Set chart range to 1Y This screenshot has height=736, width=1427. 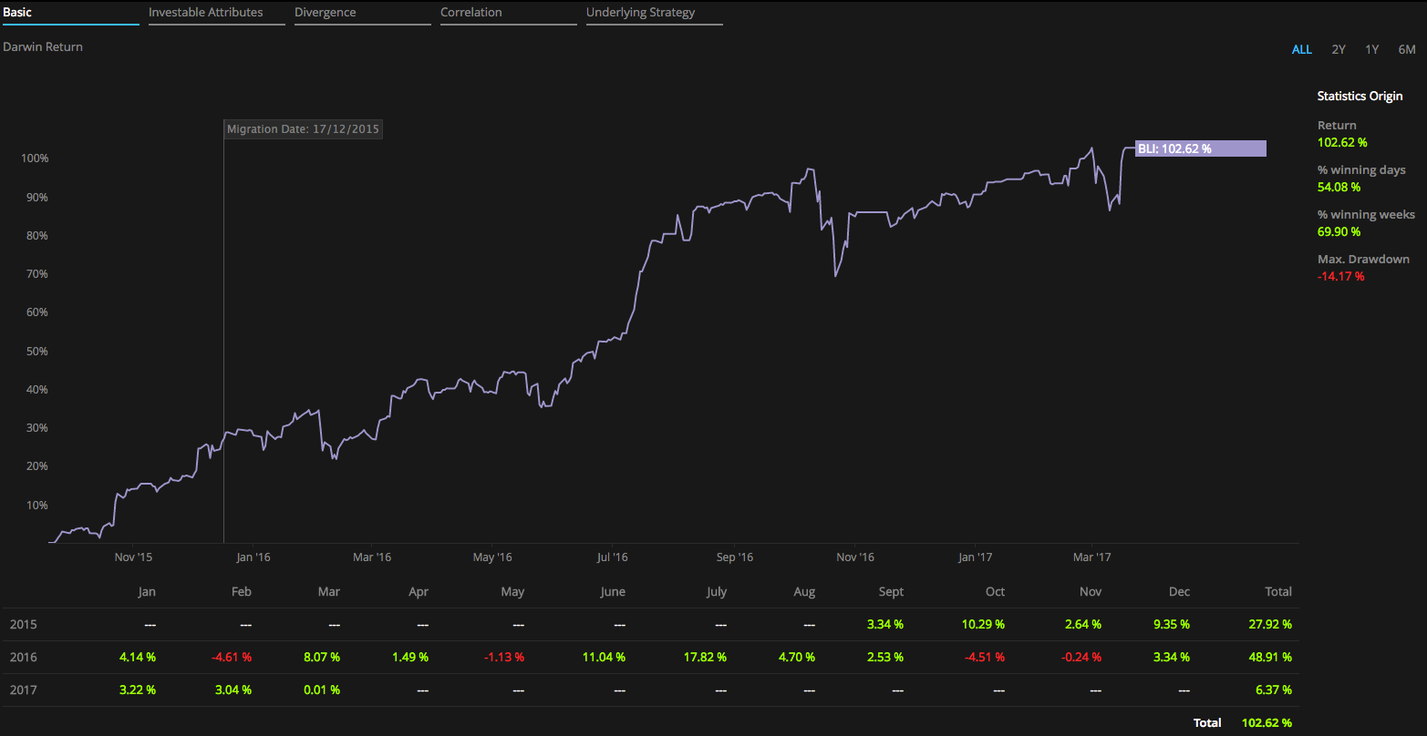(1371, 49)
